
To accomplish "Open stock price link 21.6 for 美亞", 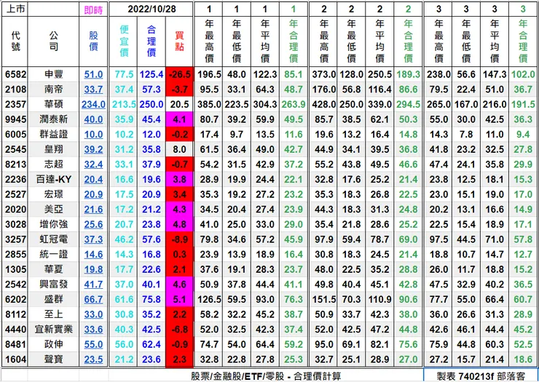I will tap(93, 210).
